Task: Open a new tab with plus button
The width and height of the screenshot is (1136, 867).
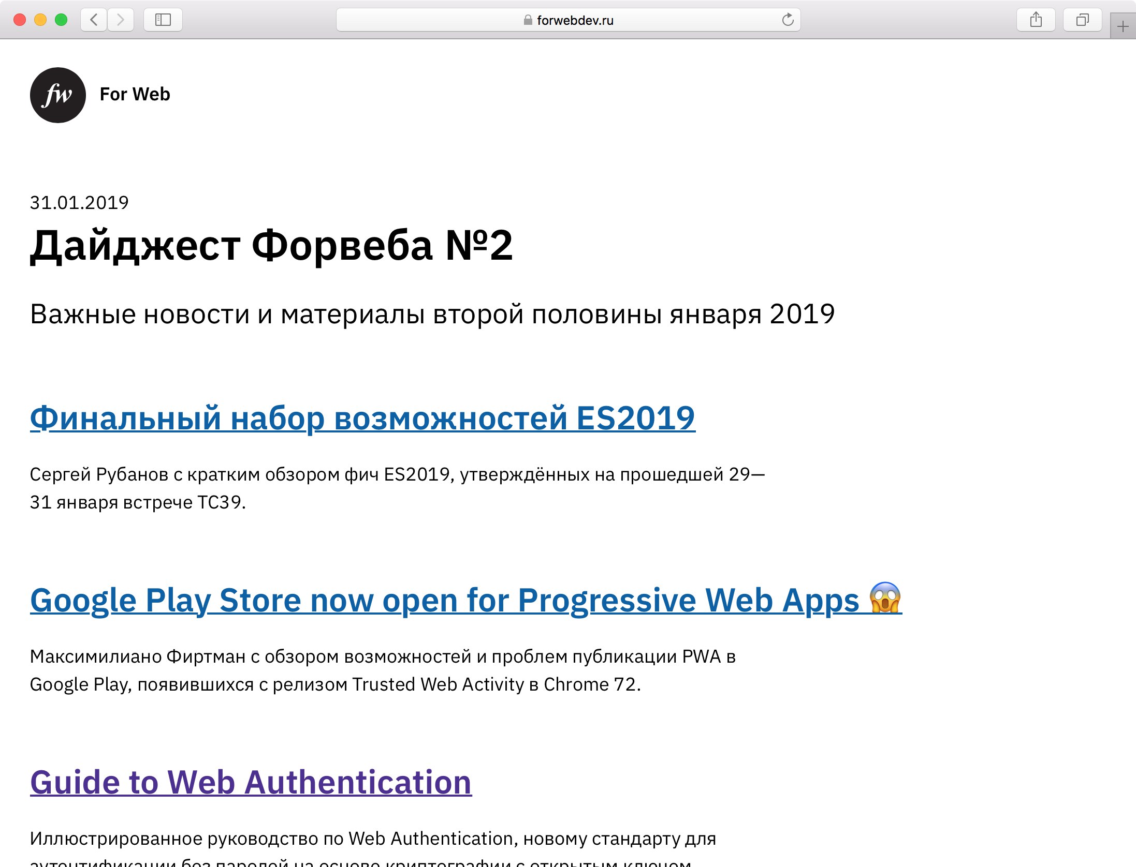Action: click(x=1123, y=26)
